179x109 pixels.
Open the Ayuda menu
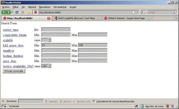point(73,7)
